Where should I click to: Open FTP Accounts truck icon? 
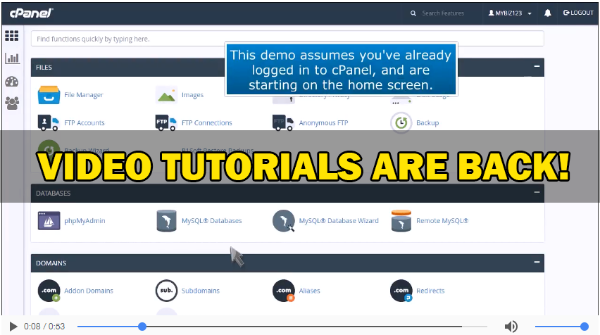click(x=48, y=122)
